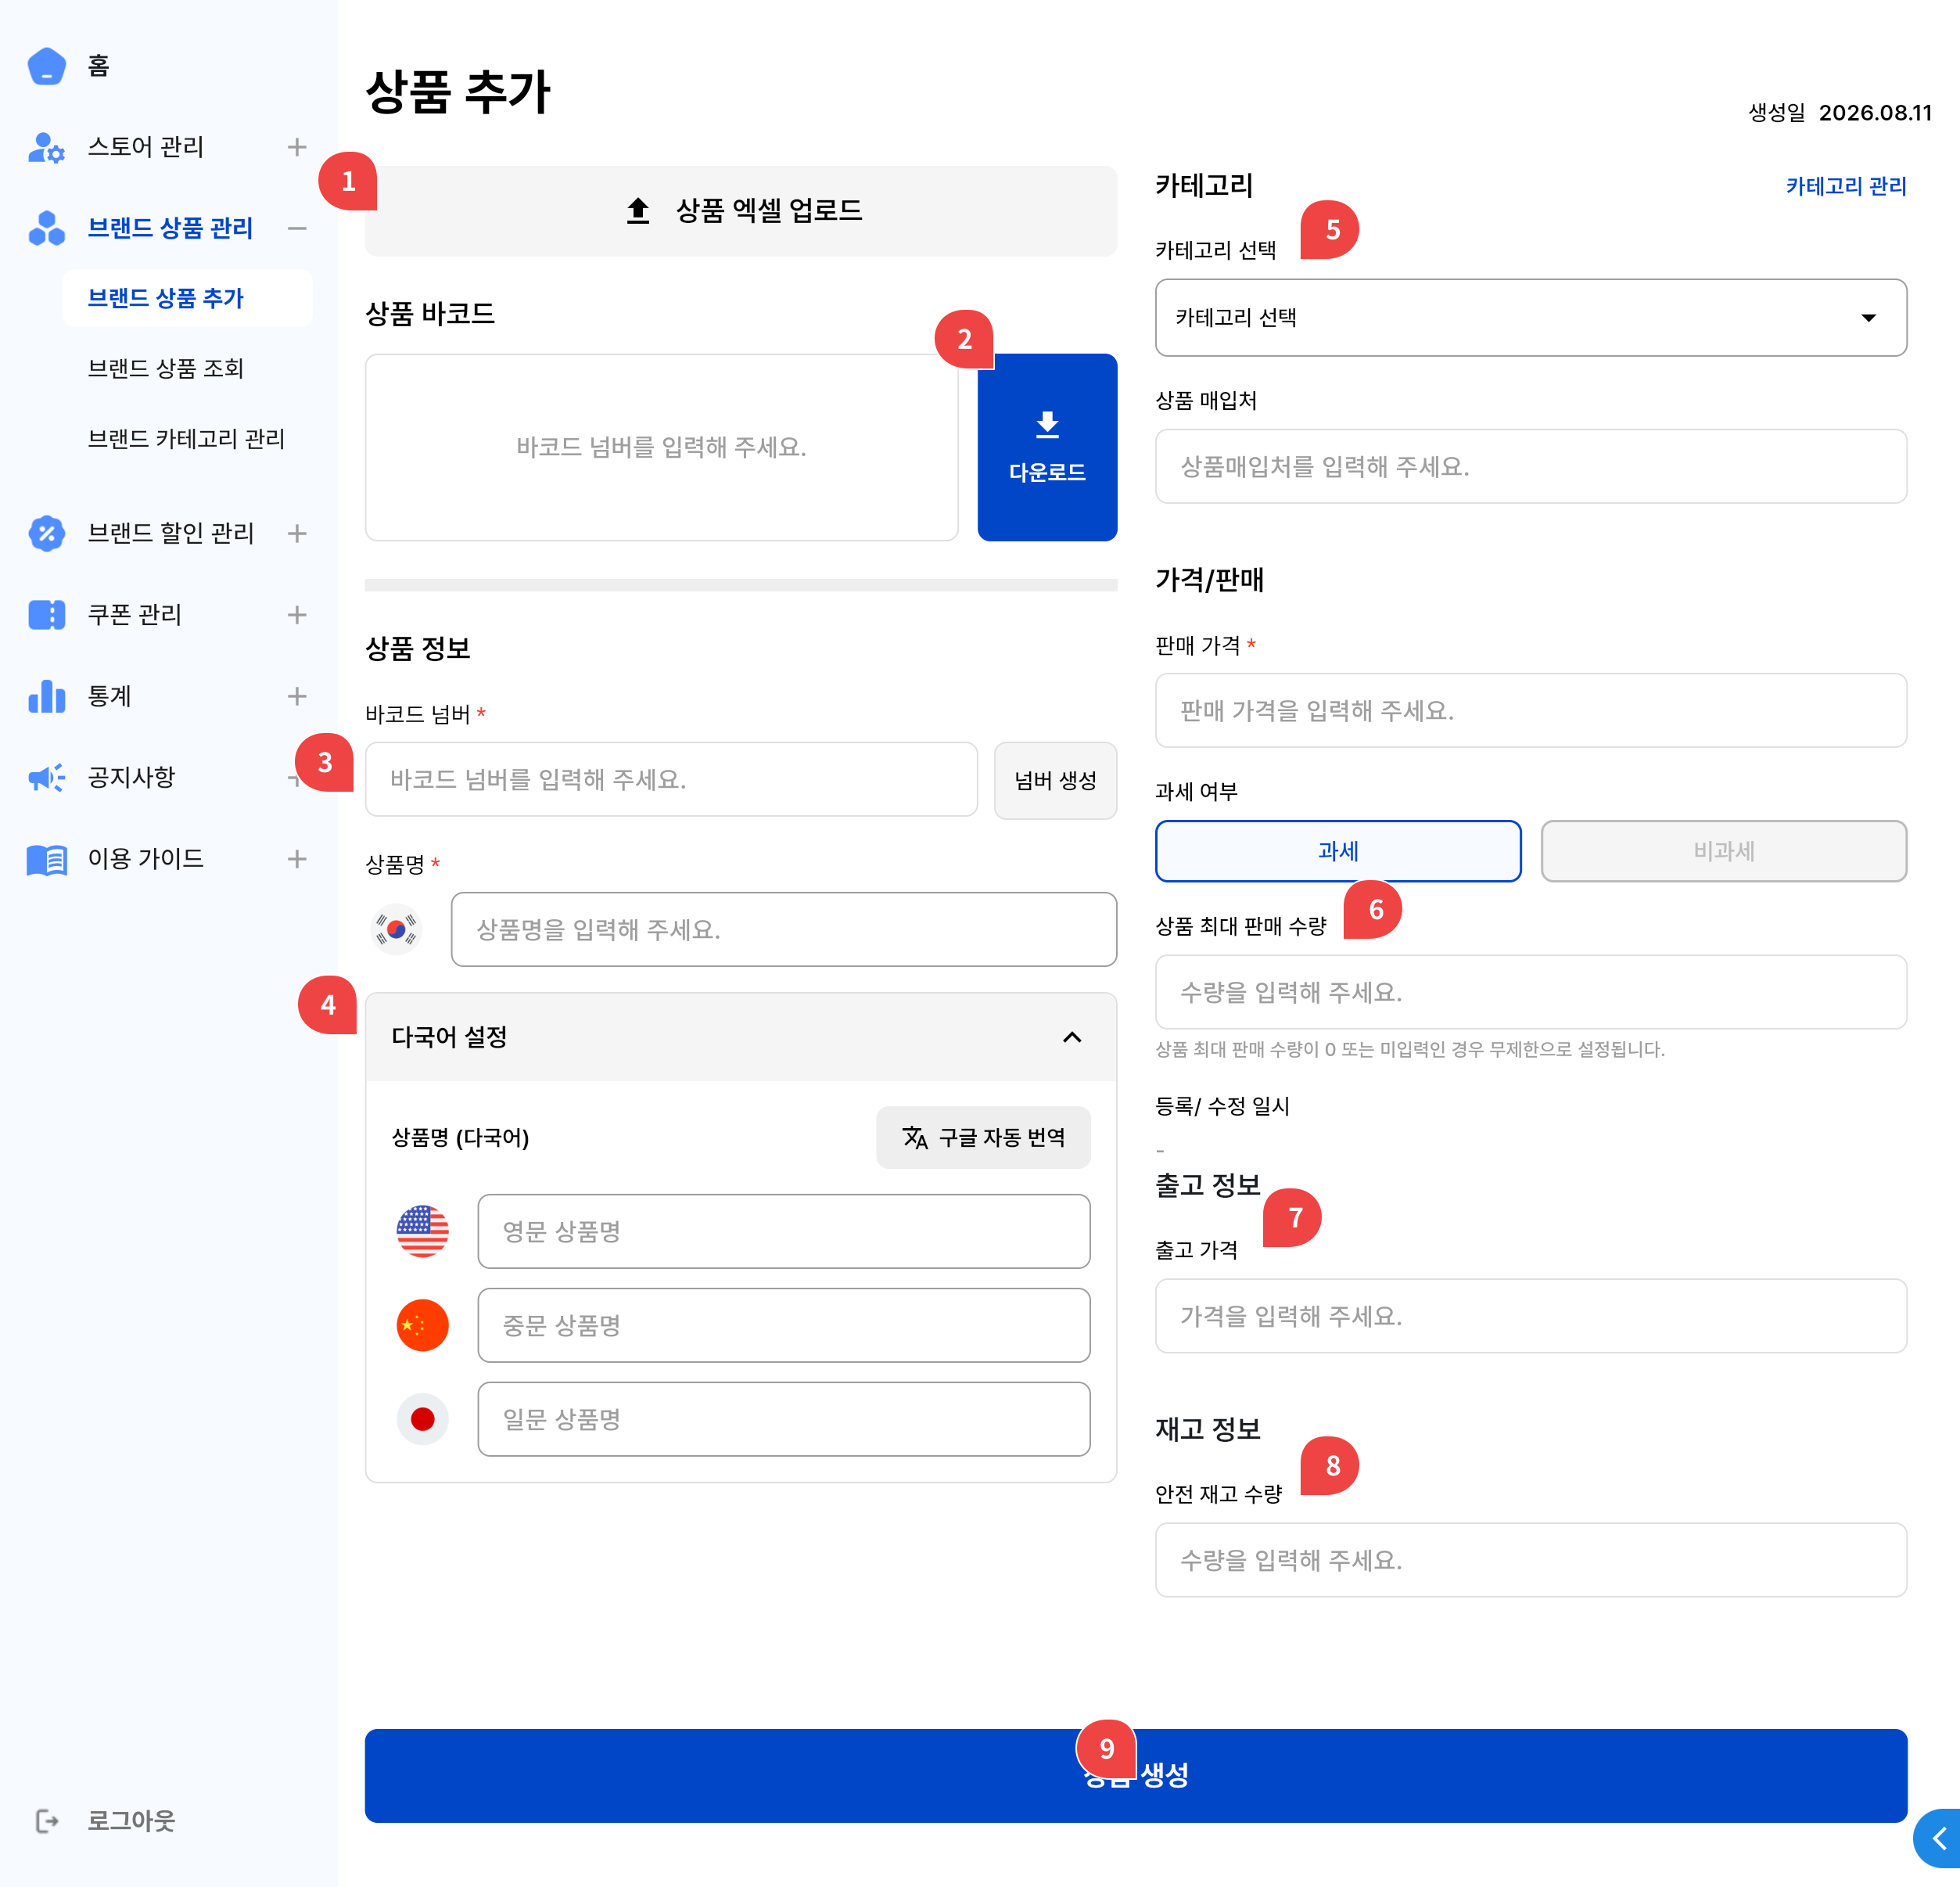Expand 스토어 관리 with its plus sign
The height and width of the screenshot is (1887, 1960).
tap(297, 147)
